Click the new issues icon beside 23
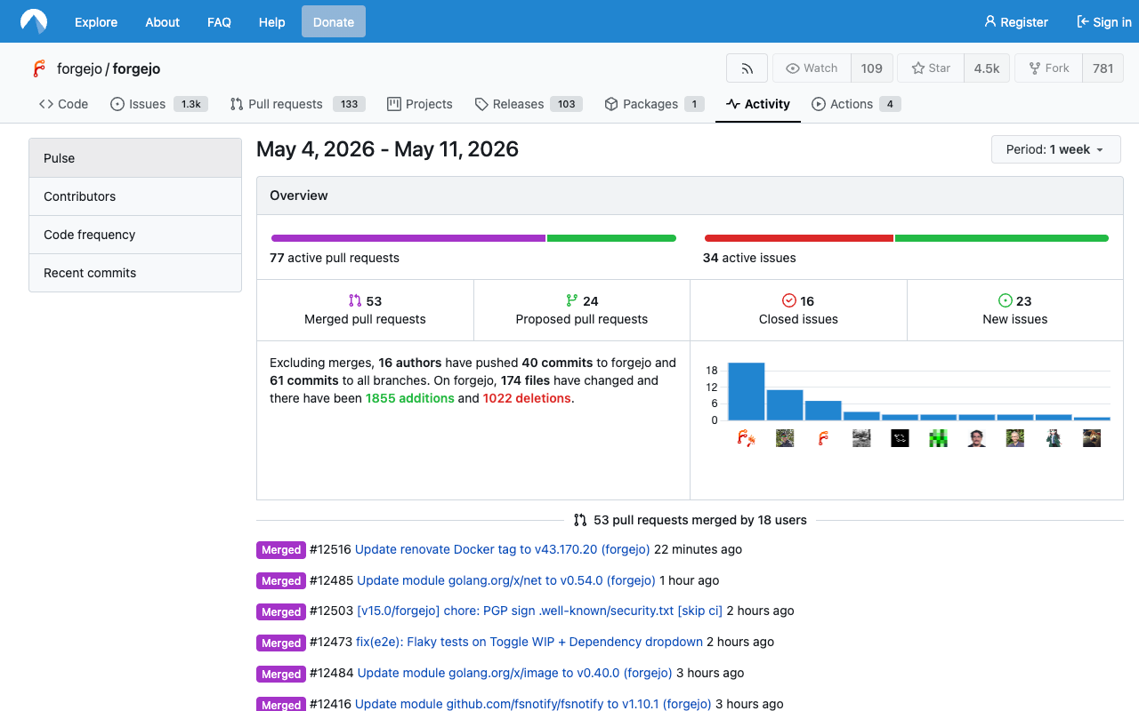 point(1006,300)
